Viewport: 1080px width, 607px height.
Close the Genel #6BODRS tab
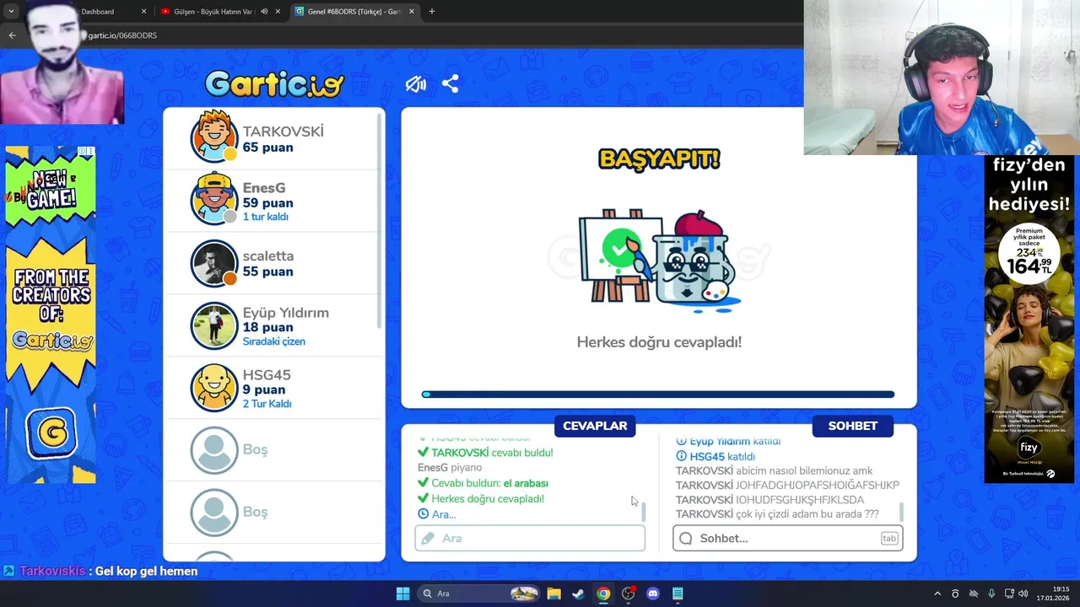(x=411, y=12)
